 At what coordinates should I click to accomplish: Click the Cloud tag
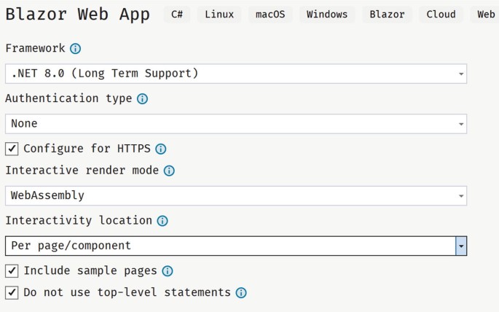[441, 15]
